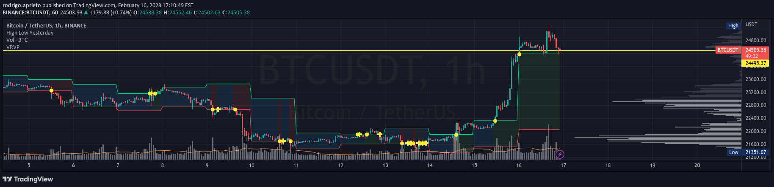774x187 pixels.
Task: Click the 24800.00 price axis label
Action: [756, 41]
